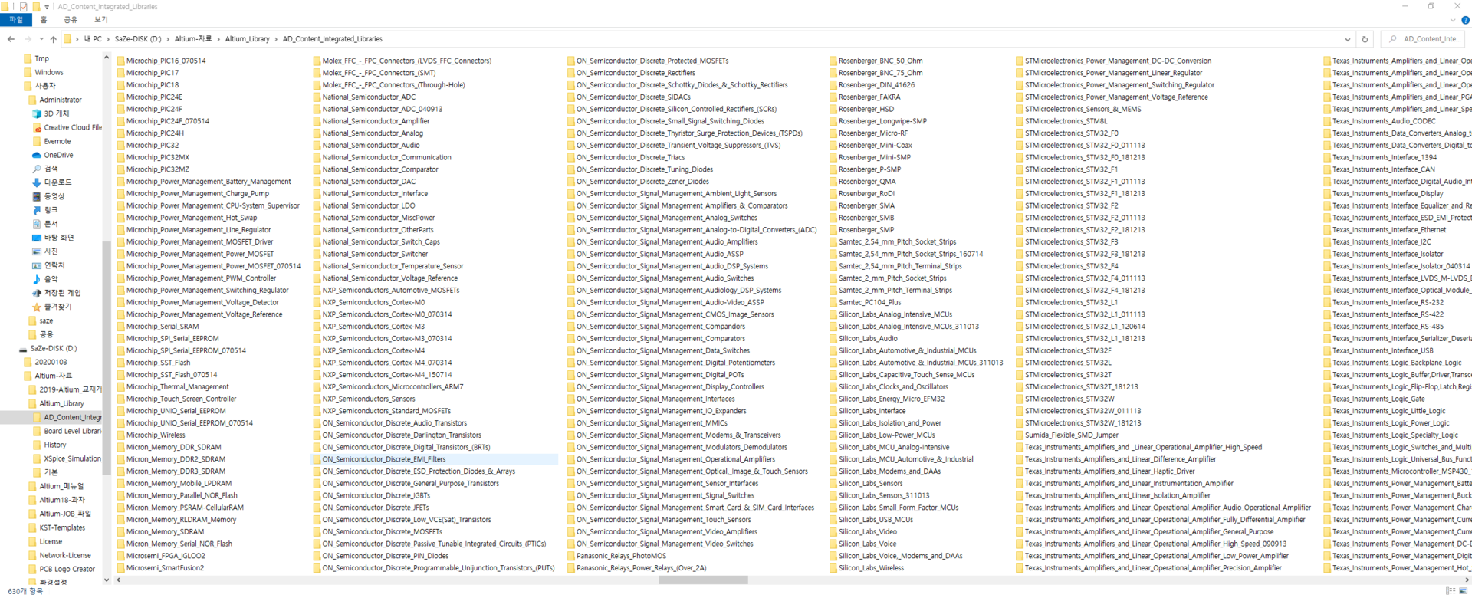Image resolution: width=1472 pixels, height=598 pixels.
Task: Open the 공유 (Share) ribbon tab
Action: tap(70, 20)
